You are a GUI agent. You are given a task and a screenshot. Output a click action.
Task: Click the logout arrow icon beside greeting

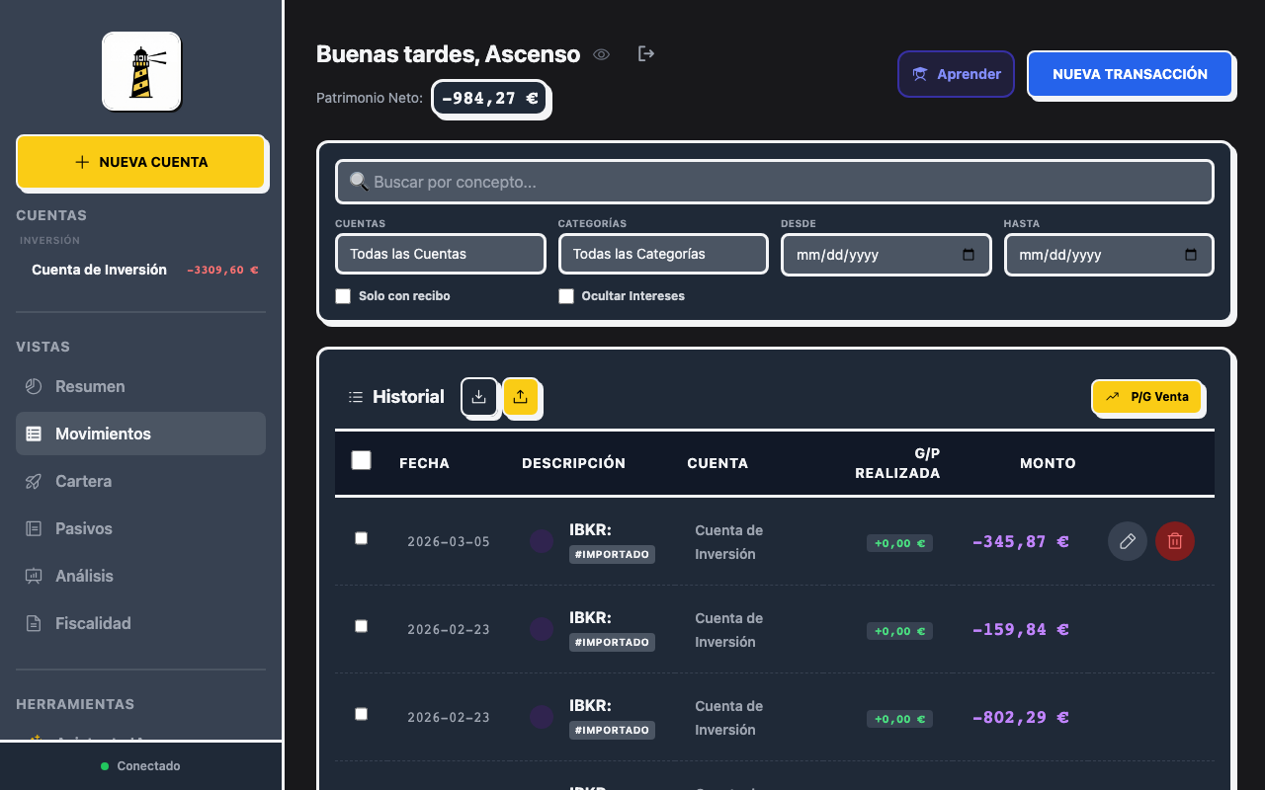tap(646, 53)
